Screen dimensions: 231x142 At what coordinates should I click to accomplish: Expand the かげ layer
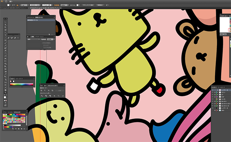(218, 97)
